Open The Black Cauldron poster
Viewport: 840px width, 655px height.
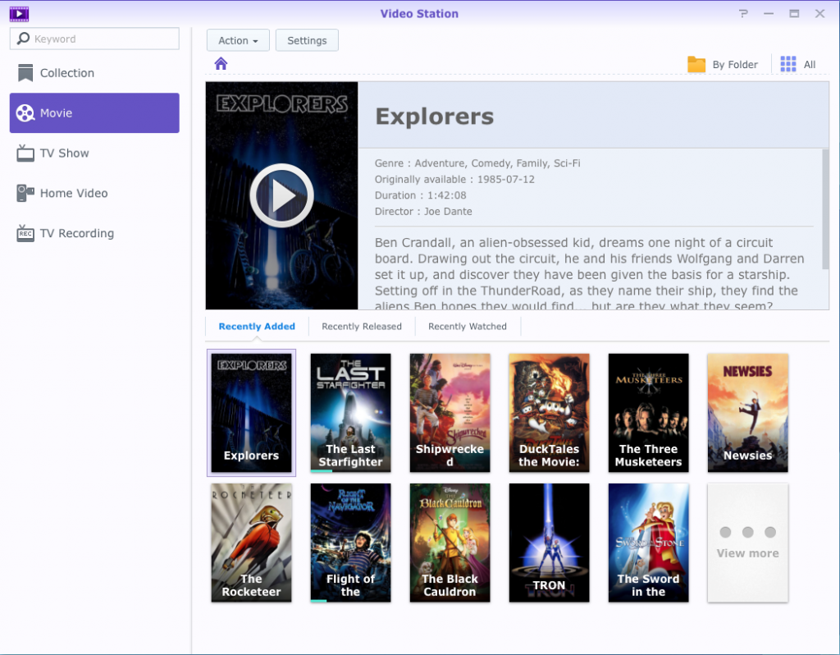450,543
